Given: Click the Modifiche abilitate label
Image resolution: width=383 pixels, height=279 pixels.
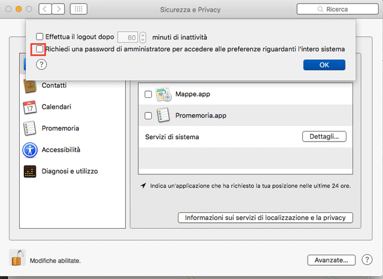Looking at the screenshot, I should pos(55,260).
